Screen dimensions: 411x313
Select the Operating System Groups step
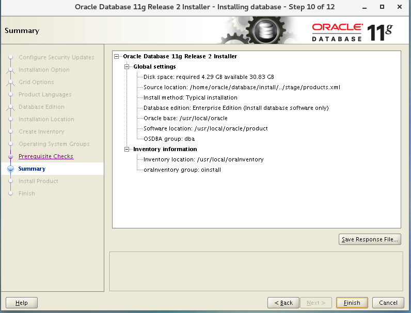pos(54,144)
